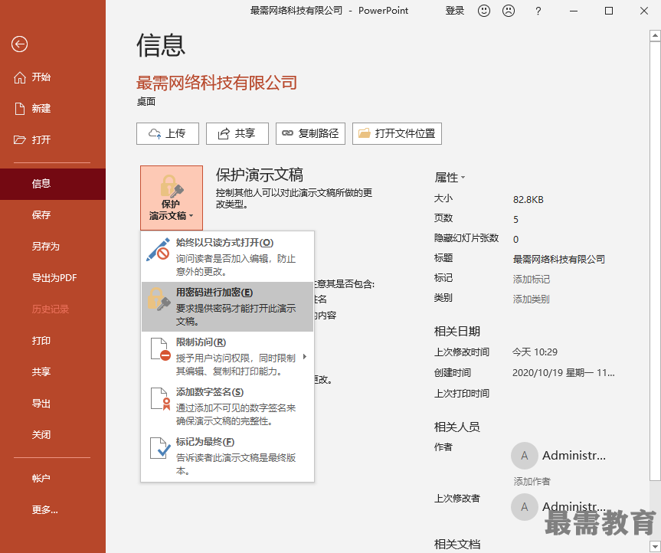Click the author Administr... avatar circle
Viewport: 661px width, 553px height.
tap(525, 456)
